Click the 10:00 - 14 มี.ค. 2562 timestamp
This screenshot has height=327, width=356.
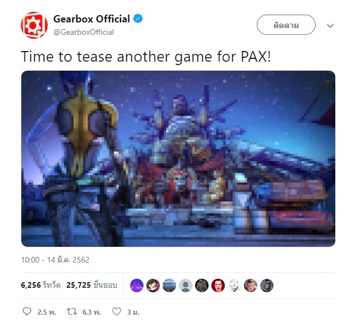(55, 260)
